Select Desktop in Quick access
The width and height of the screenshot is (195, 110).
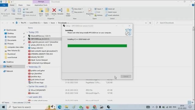(11, 33)
